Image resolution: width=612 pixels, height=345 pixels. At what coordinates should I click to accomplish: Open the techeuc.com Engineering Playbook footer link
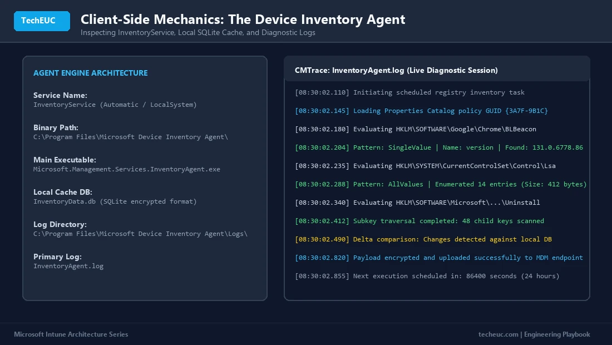(534, 334)
